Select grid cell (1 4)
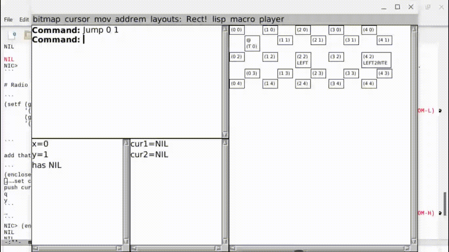 (x=270, y=84)
